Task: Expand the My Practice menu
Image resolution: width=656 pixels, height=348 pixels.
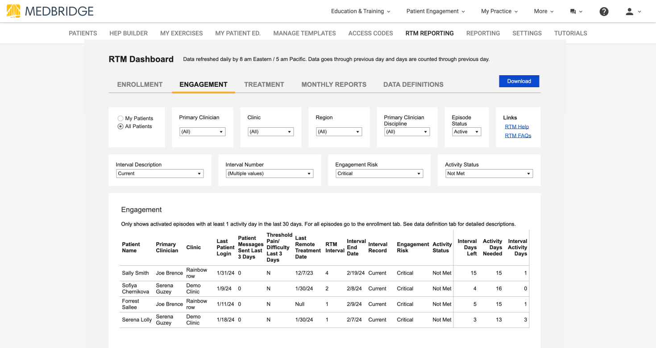Action: point(499,11)
